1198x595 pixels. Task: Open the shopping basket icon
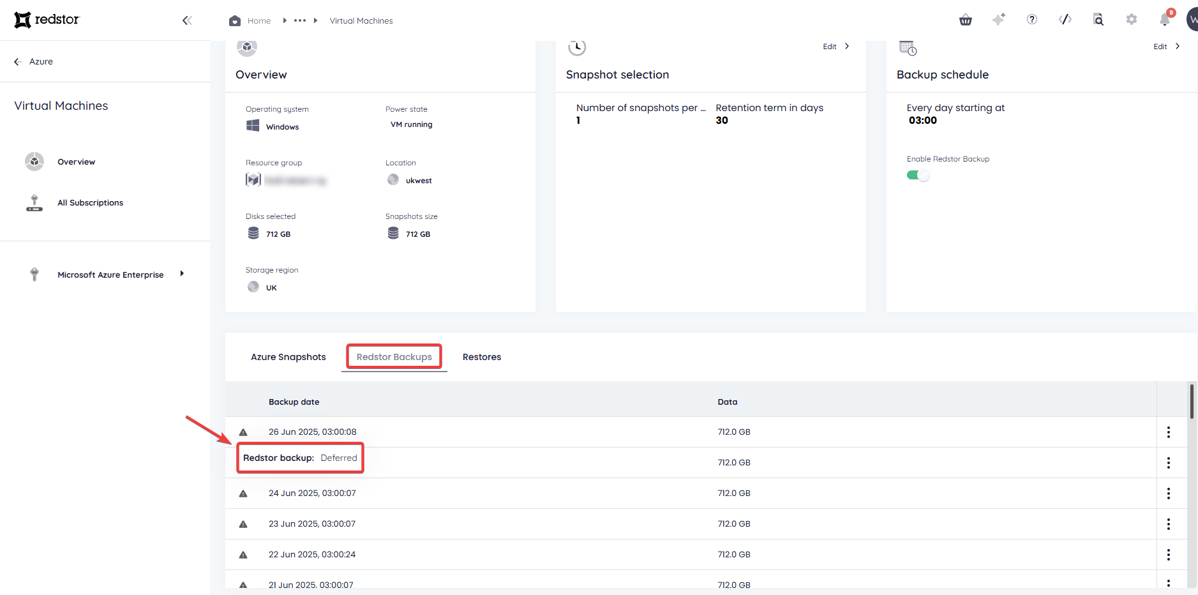966,20
